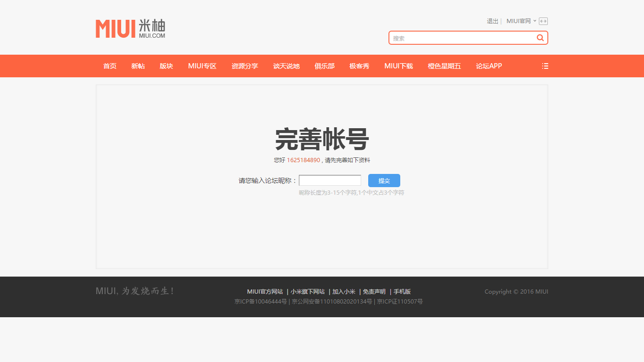Go to 首页 in navigation bar
Screen dimensions: 644x362
point(110,66)
